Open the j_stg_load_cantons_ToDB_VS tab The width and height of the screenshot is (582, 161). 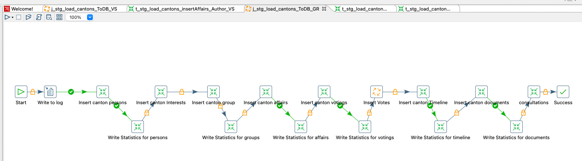(x=84, y=9)
